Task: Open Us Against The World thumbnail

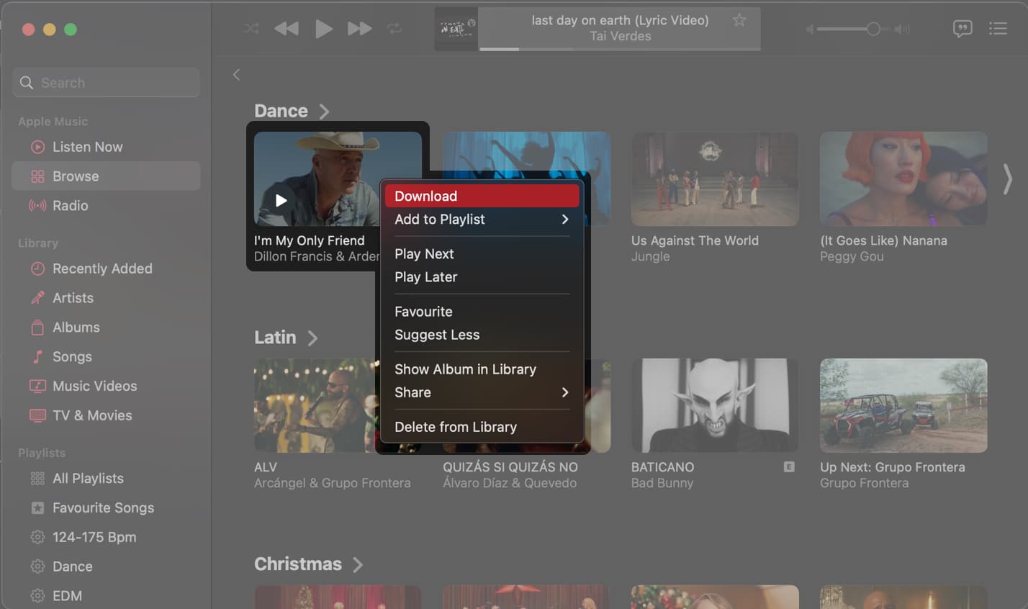Action: click(715, 179)
